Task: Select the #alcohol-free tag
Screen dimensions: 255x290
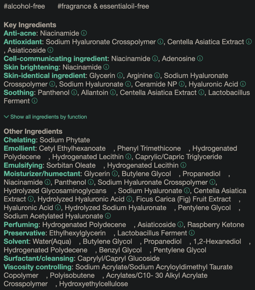Action: [x=24, y=6]
